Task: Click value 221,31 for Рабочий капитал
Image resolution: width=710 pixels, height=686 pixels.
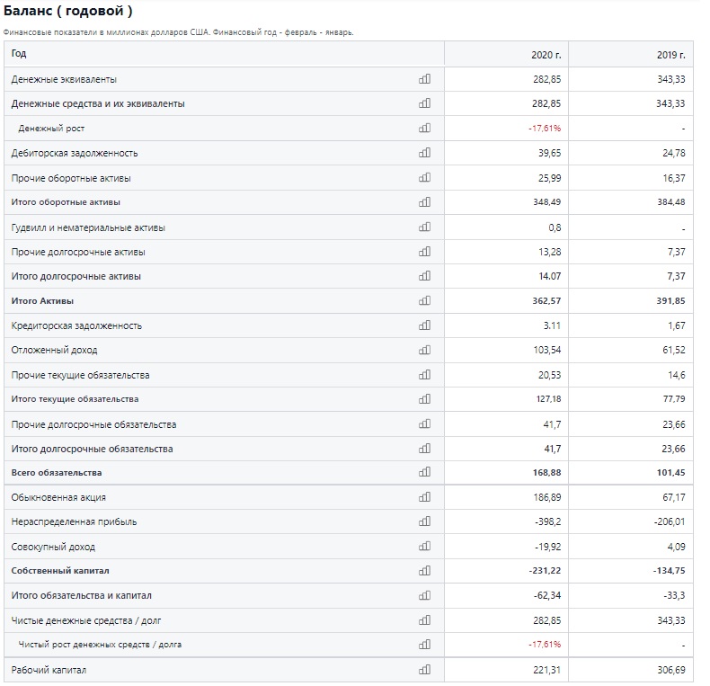Action: click(x=547, y=669)
